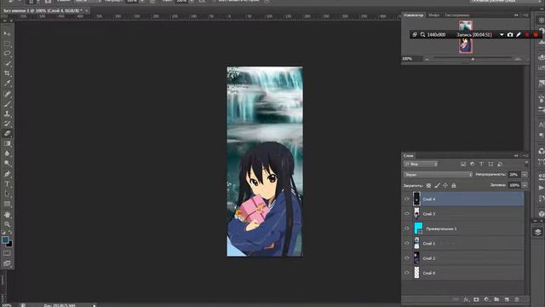Add a layer mask
This screenshot has height=307, width=545.
pyautogui.click(x=476, y=299)
